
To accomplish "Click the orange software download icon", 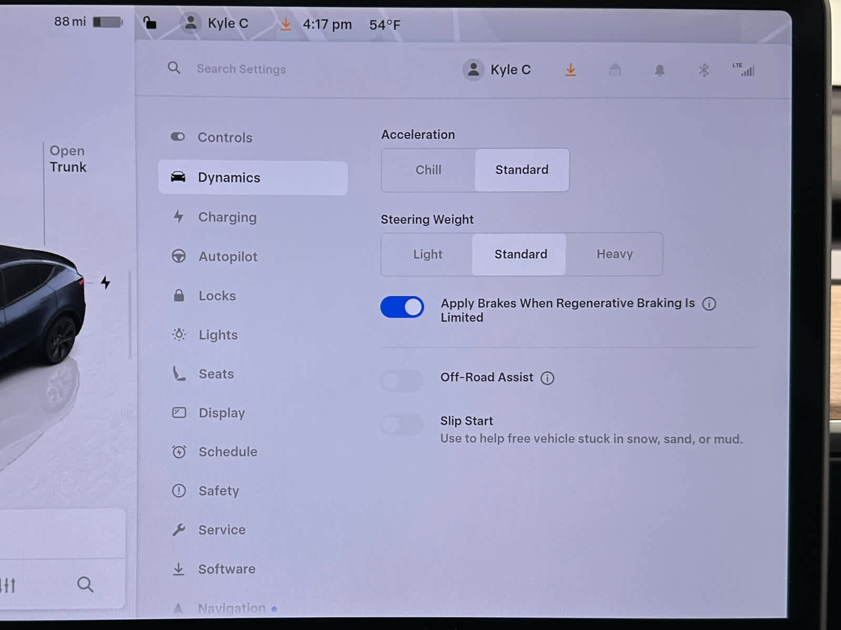I will click(570, 70).
